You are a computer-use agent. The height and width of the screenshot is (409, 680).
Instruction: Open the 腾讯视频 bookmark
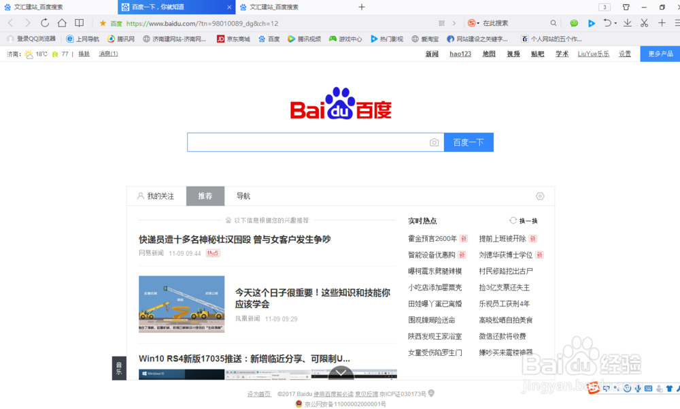pos(304,39)
